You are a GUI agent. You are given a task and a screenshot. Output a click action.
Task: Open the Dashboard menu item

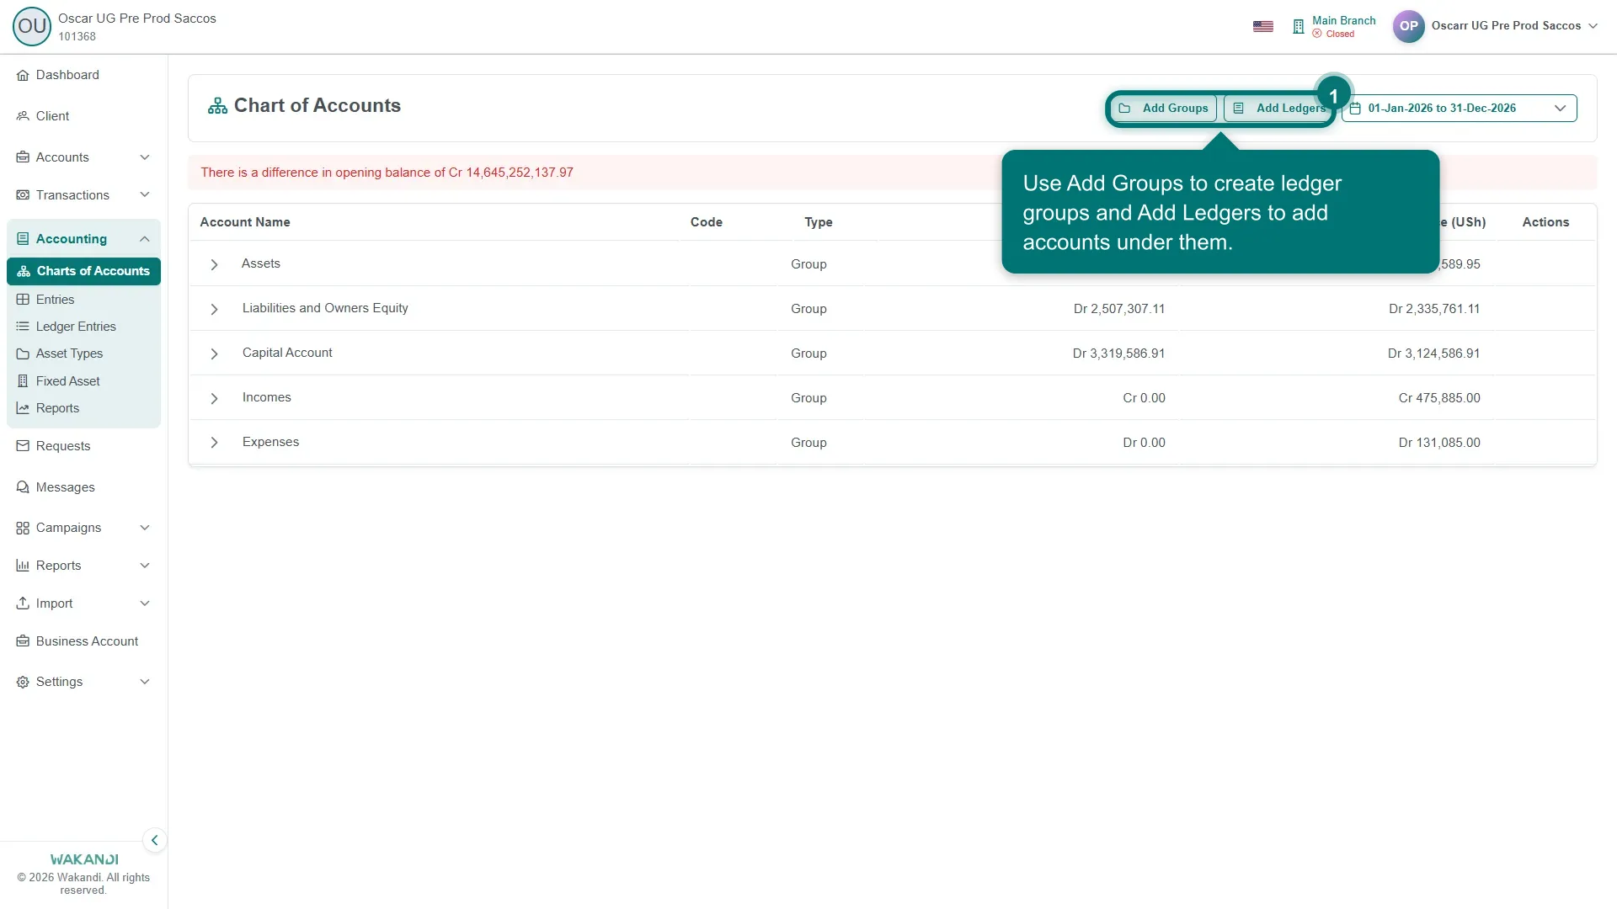(x=83, y=75)
